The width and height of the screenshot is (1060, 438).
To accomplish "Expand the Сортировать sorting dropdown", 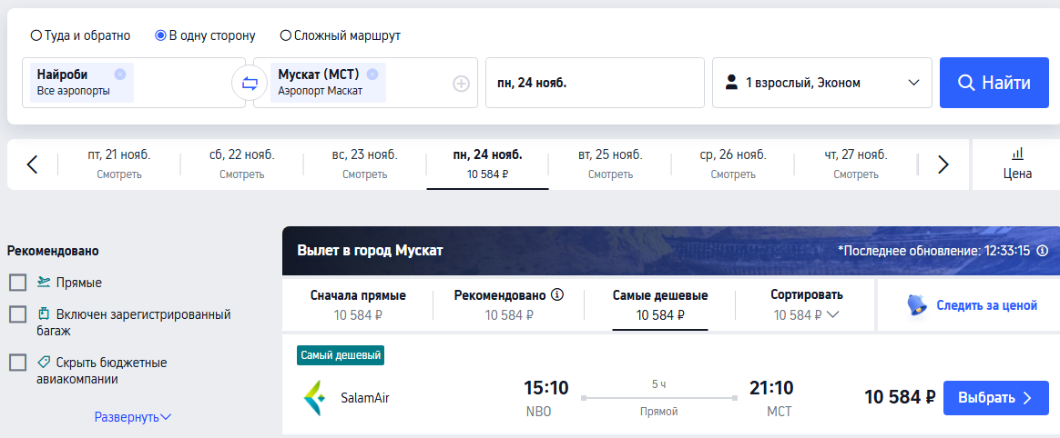I will click(x=807, y=305).
